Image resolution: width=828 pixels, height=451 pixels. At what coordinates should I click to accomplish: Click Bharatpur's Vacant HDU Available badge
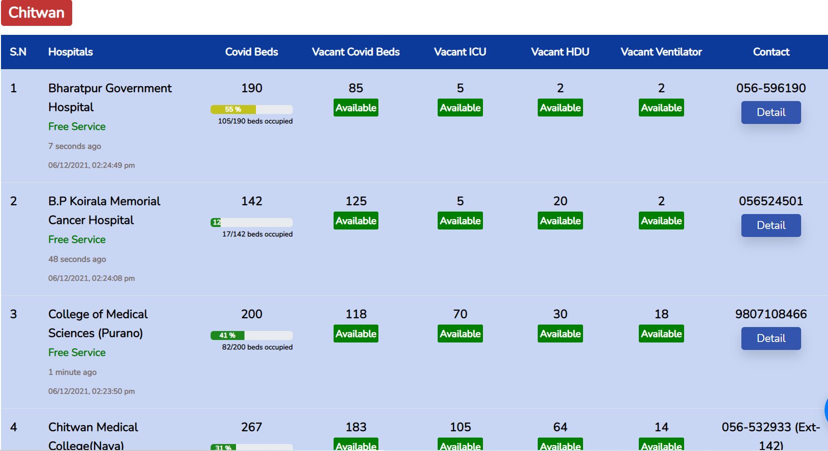click(561, 108)
